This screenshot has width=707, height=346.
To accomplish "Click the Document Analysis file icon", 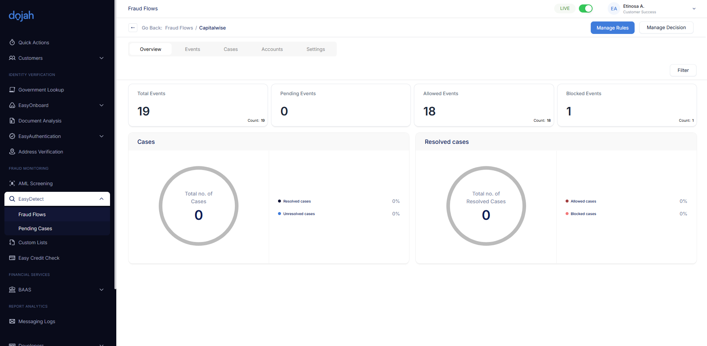I will 12,121.
